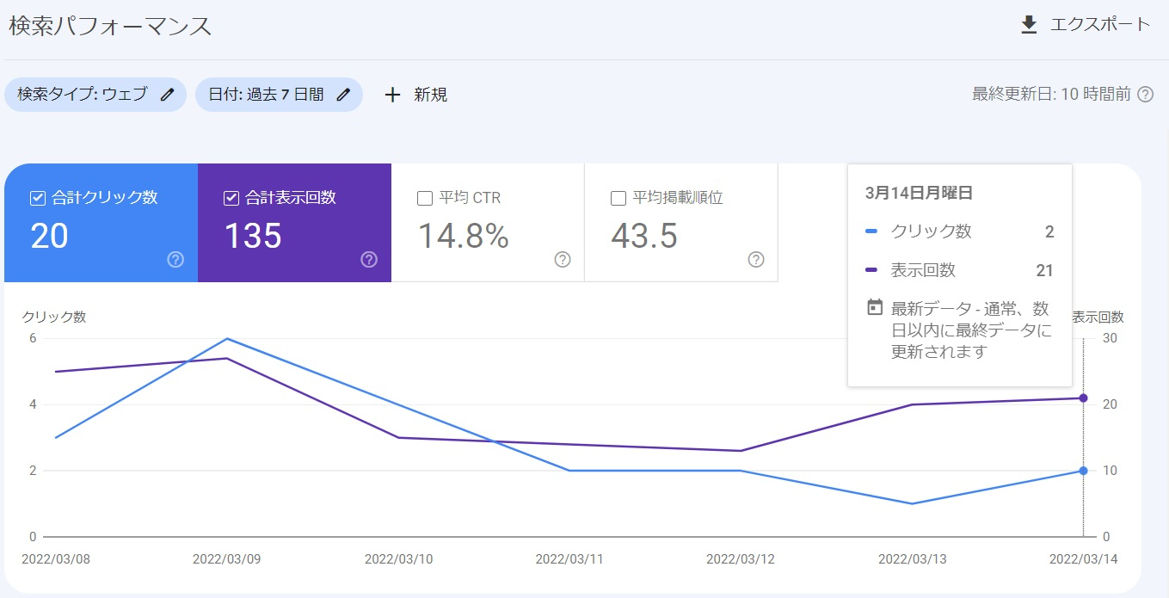Add a new filter via 新規
The width and height of the screenshot is (1169, 598).
[415, 95]
